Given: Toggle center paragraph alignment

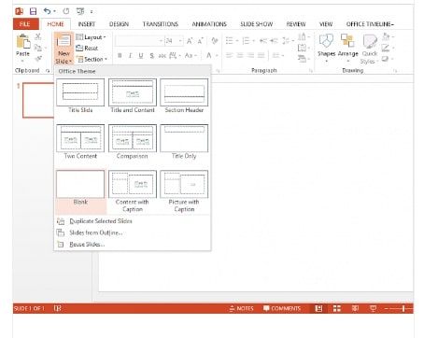Looking at the screenshot, I should (240, 55).
